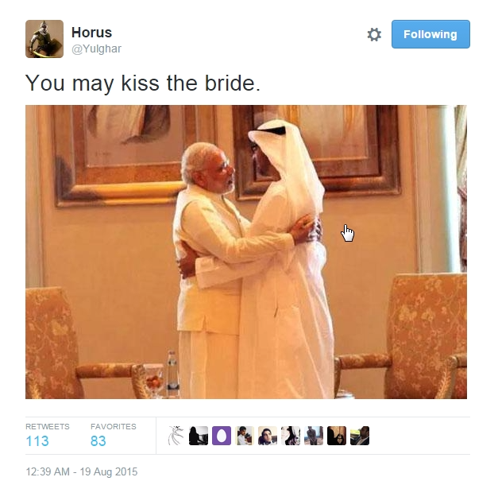
Task: Click the tweet text "You may kiss the bride."
Action: pyautogui.click(x=143, y=83)
